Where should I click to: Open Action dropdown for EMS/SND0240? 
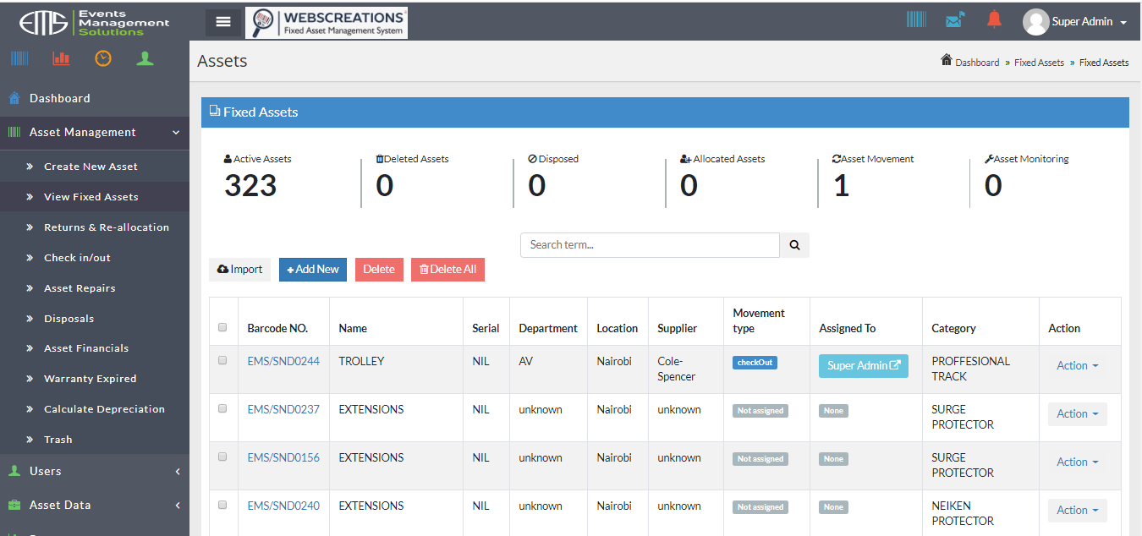click(1078, 511)
